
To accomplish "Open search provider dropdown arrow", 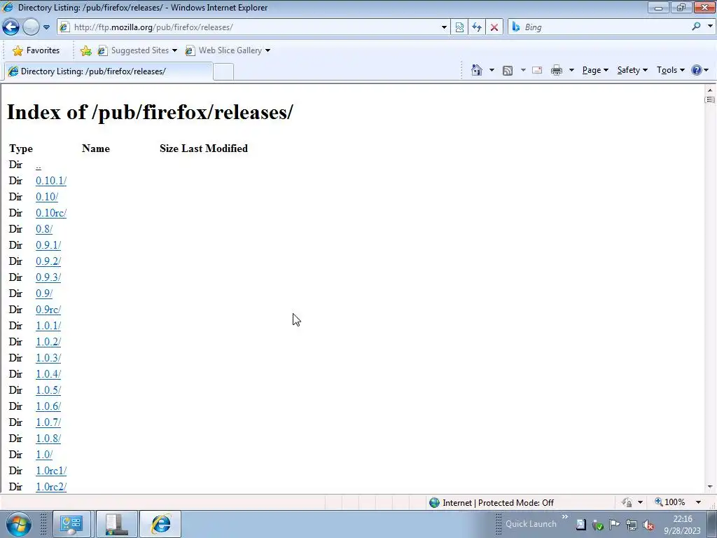I will coord(710,27).
